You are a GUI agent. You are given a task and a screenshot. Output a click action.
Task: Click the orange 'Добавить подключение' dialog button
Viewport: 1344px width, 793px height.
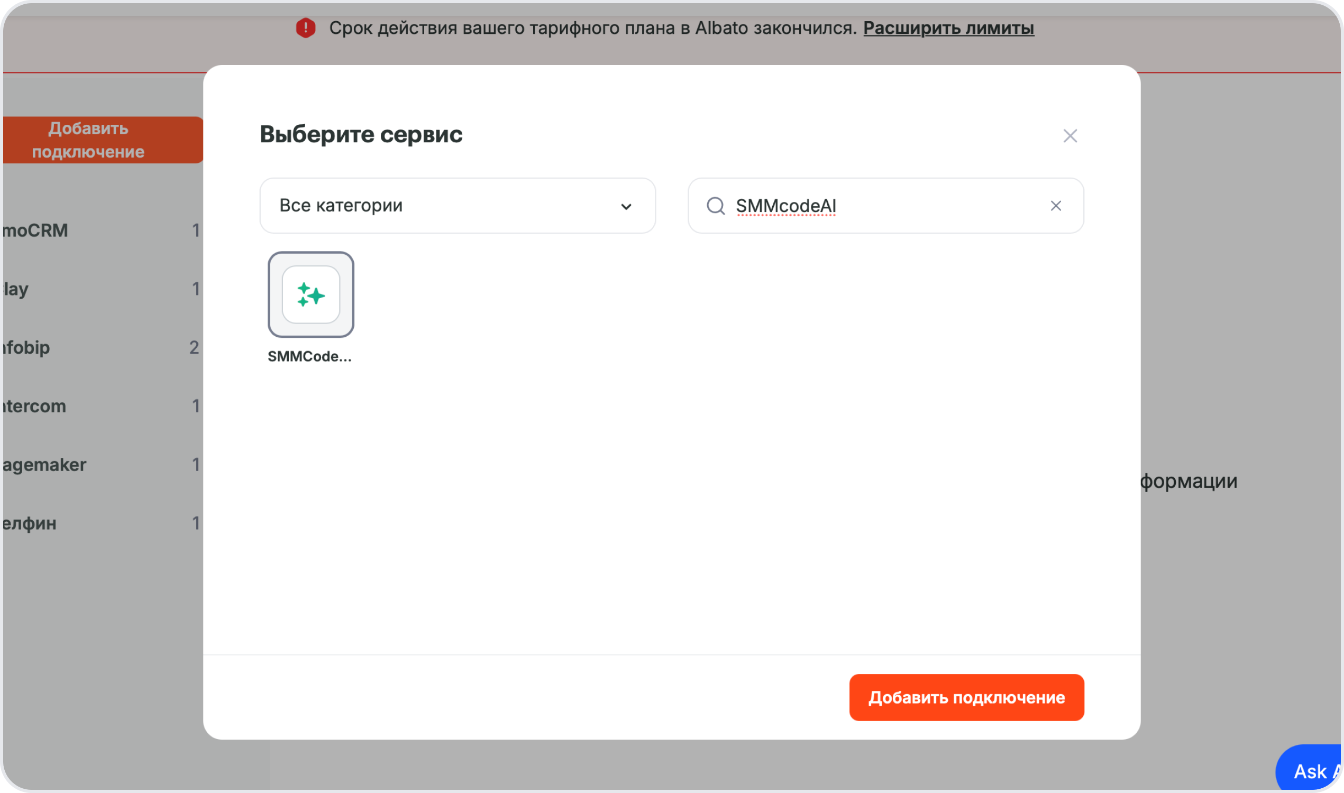966,697
